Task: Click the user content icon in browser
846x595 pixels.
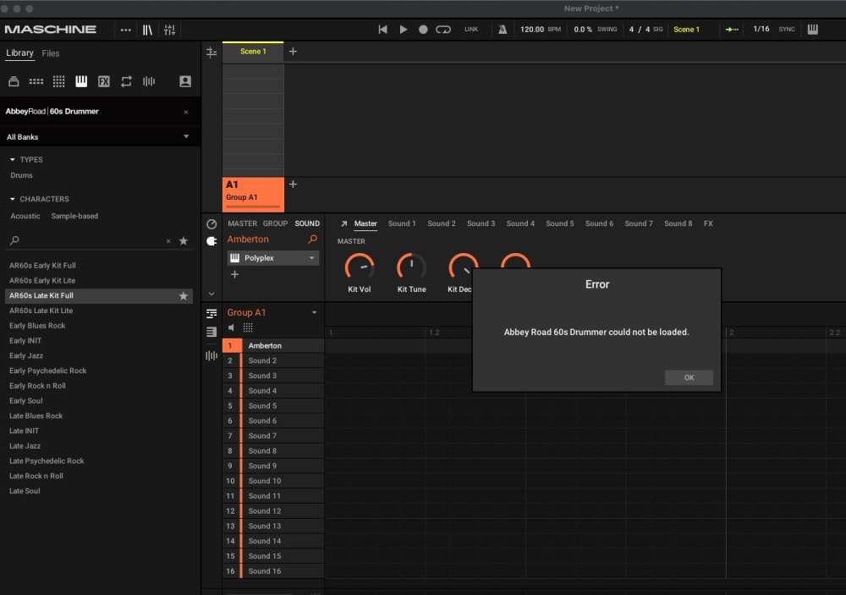Action: tap(185, 81)
